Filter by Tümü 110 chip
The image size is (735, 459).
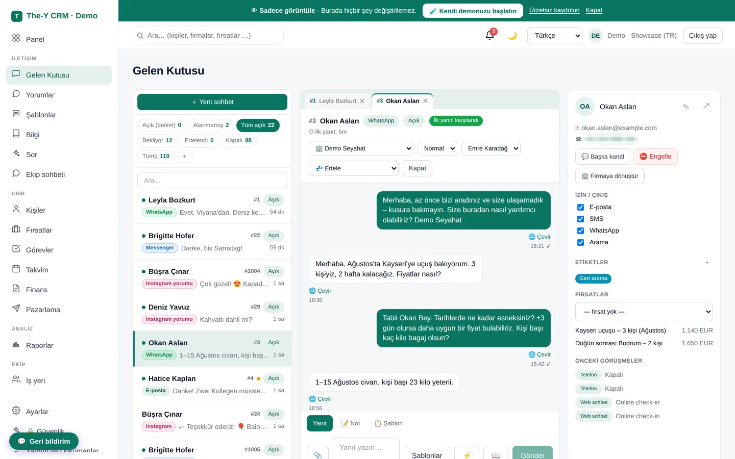tap(156, 156)
